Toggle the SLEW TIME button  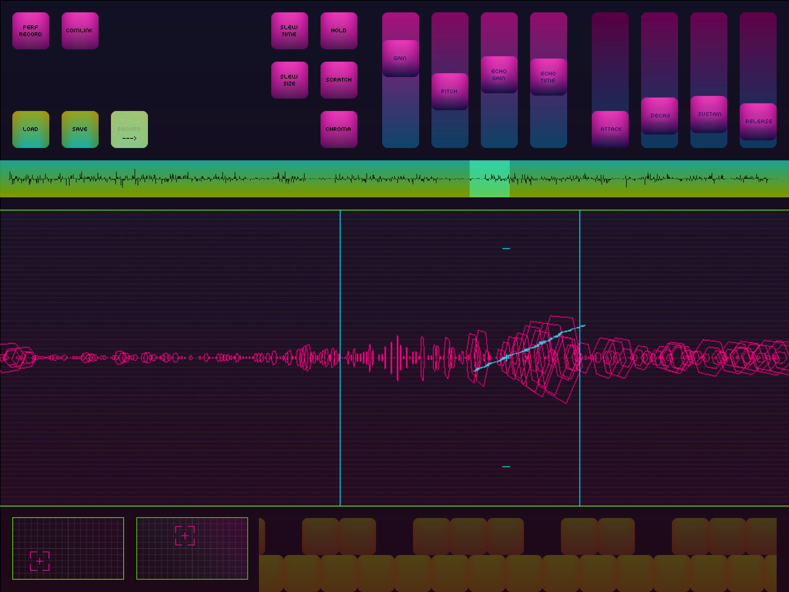(289, 31)
